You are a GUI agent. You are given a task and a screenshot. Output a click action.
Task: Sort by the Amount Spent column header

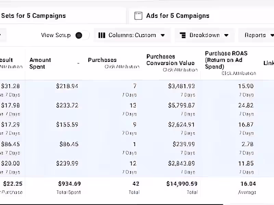(x=40, y=63)
